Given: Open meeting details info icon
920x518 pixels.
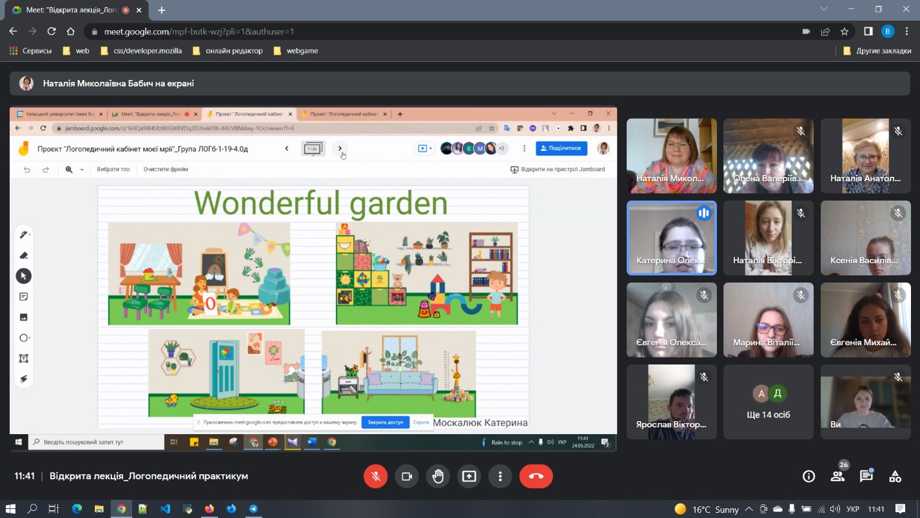Looking at the screenshot, I should point(808,477).
